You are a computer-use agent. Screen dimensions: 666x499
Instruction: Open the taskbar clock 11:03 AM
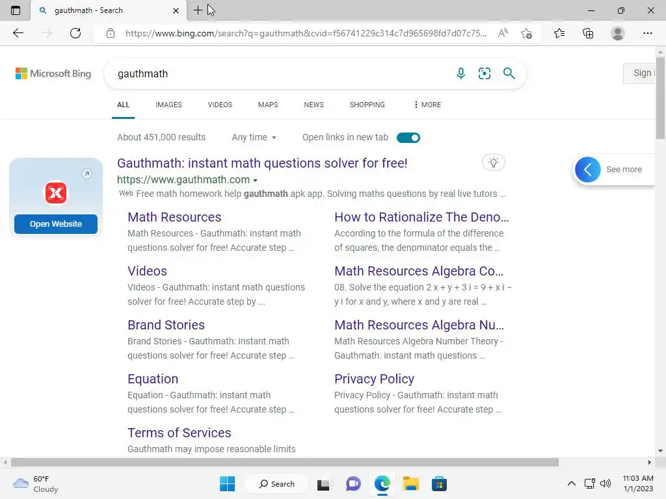tap(638, 483)
